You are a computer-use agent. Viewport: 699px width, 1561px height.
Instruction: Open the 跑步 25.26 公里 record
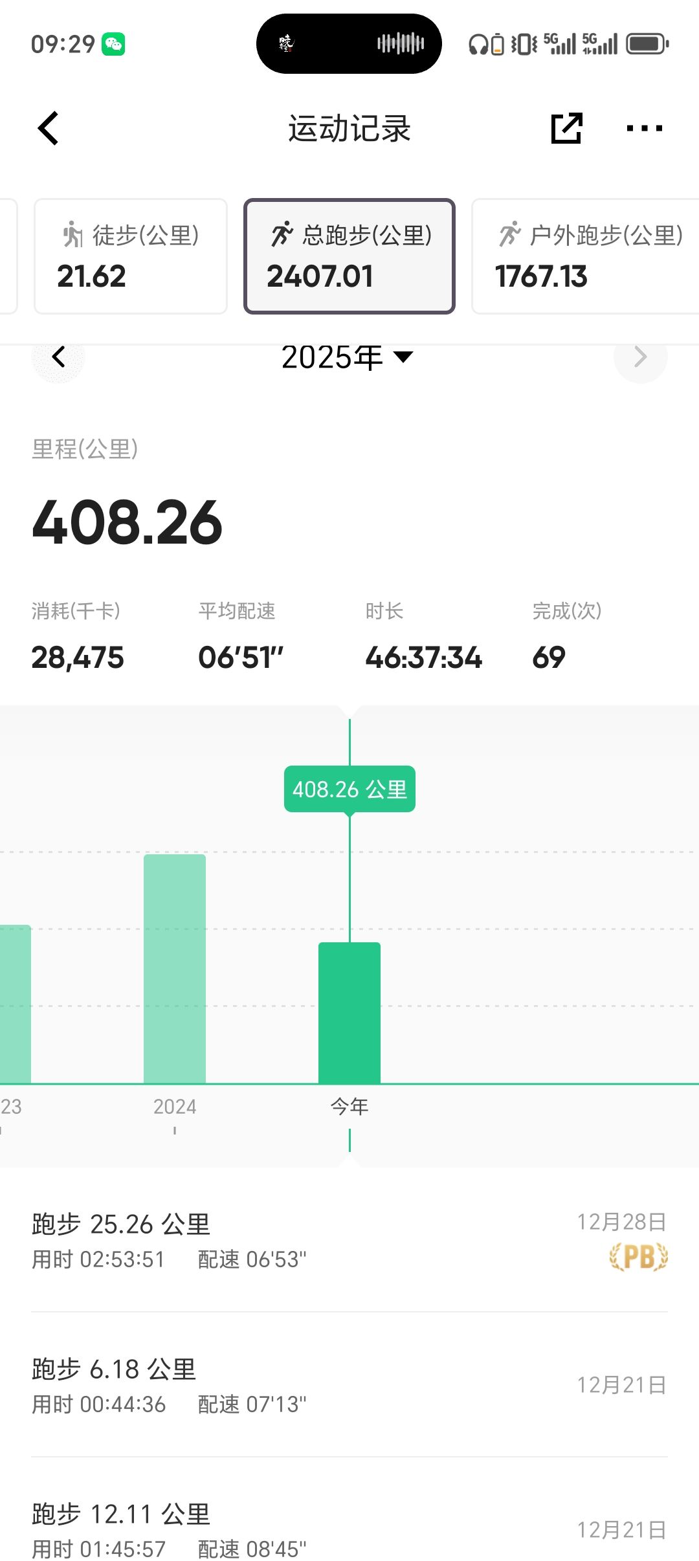point(349,1240)
